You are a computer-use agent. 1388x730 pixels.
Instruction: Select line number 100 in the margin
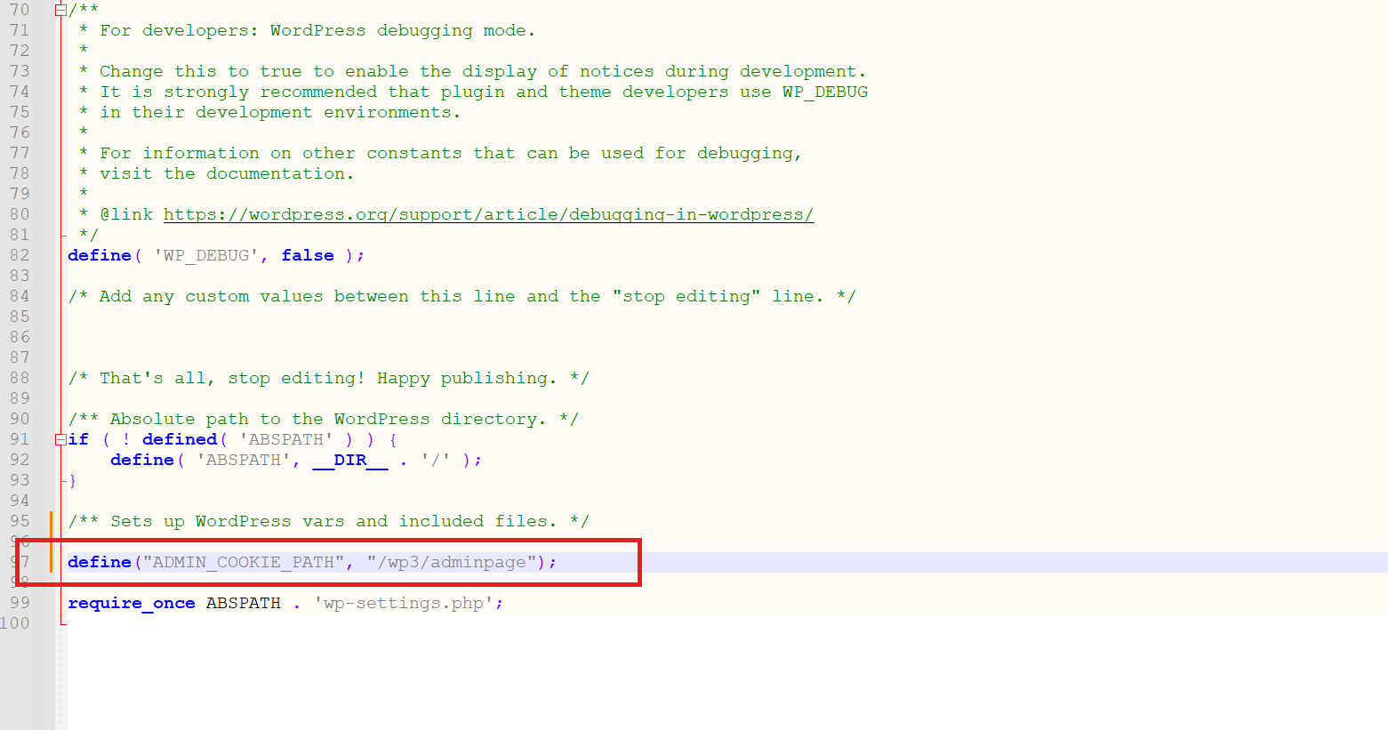click(x=15, y=623)
